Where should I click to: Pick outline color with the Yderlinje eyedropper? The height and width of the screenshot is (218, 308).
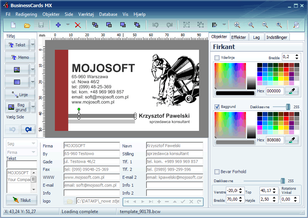click(292, 91)
